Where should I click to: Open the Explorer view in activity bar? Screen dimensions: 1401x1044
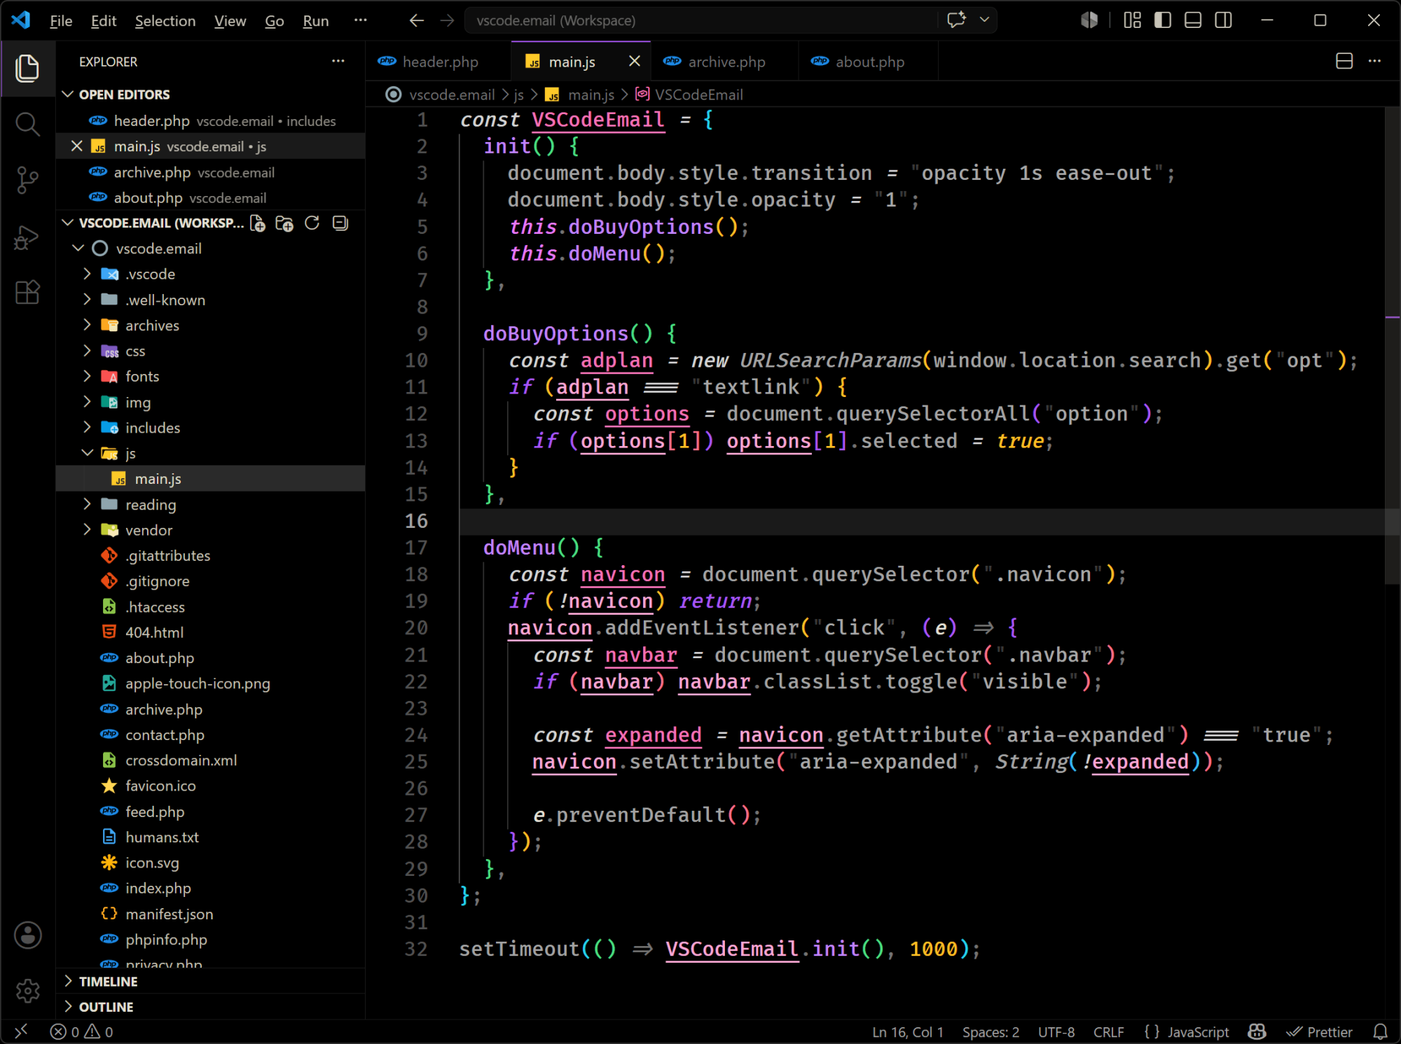click(x=27, y=68)
